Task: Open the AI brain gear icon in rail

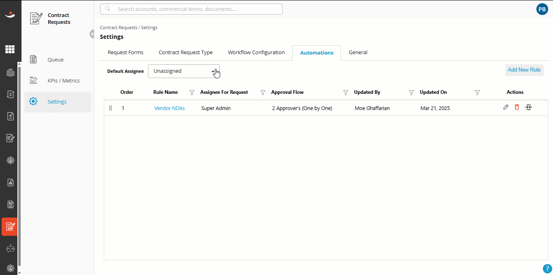Action: pos(11,160)
